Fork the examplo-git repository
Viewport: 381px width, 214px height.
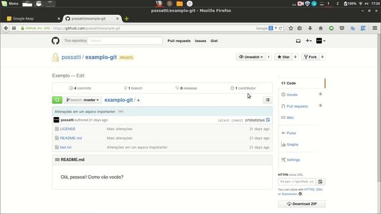(310, 57)
